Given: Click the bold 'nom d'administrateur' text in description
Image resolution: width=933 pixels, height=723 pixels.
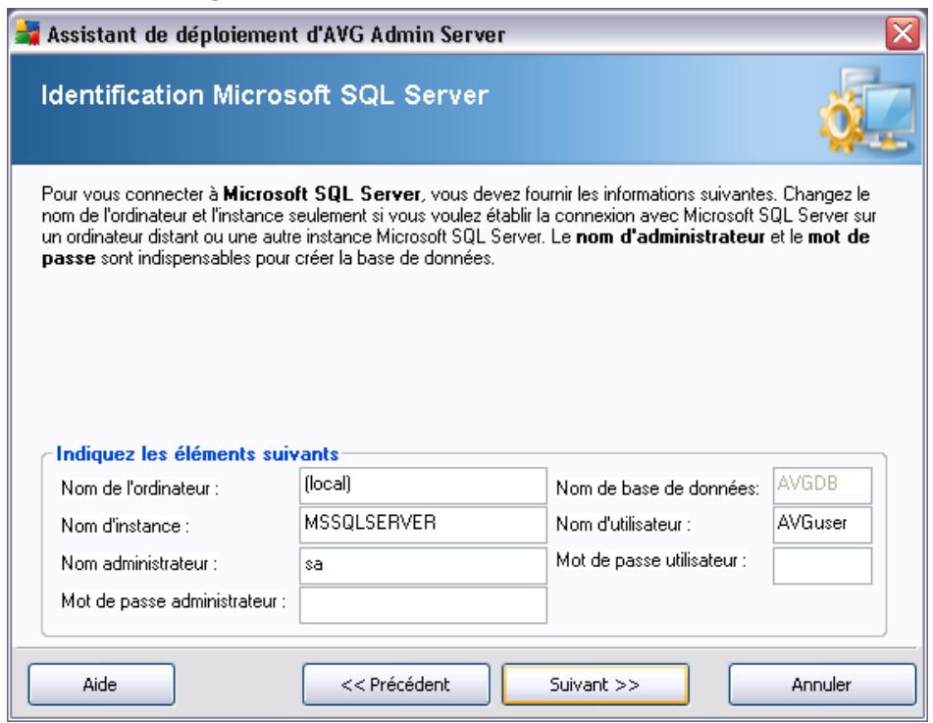Looking at the screenshot, I should tap(671, 236).
